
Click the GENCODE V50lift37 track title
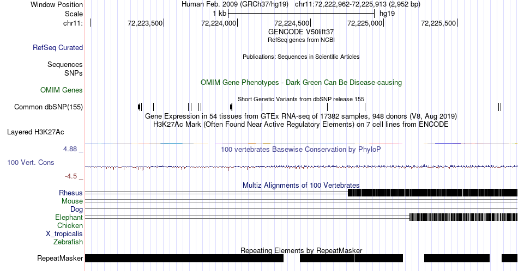coord(301,32)
